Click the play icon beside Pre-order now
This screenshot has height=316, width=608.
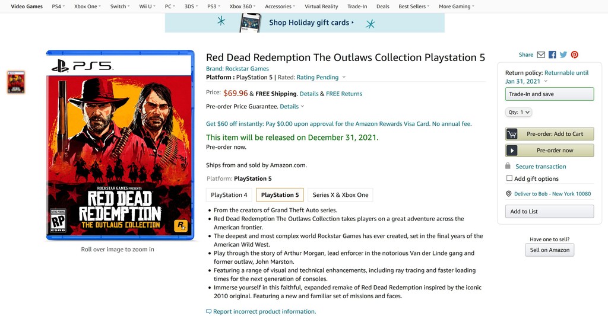(512, 151)
